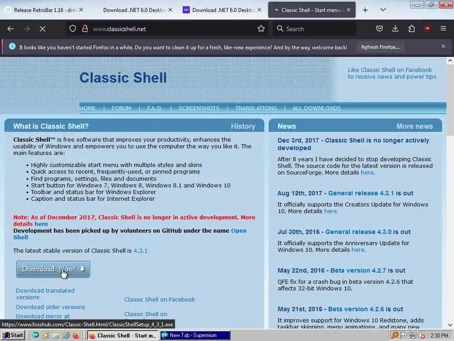Click 'here' in the Creators Update news item
454x341 pixels.
[331, 211]
